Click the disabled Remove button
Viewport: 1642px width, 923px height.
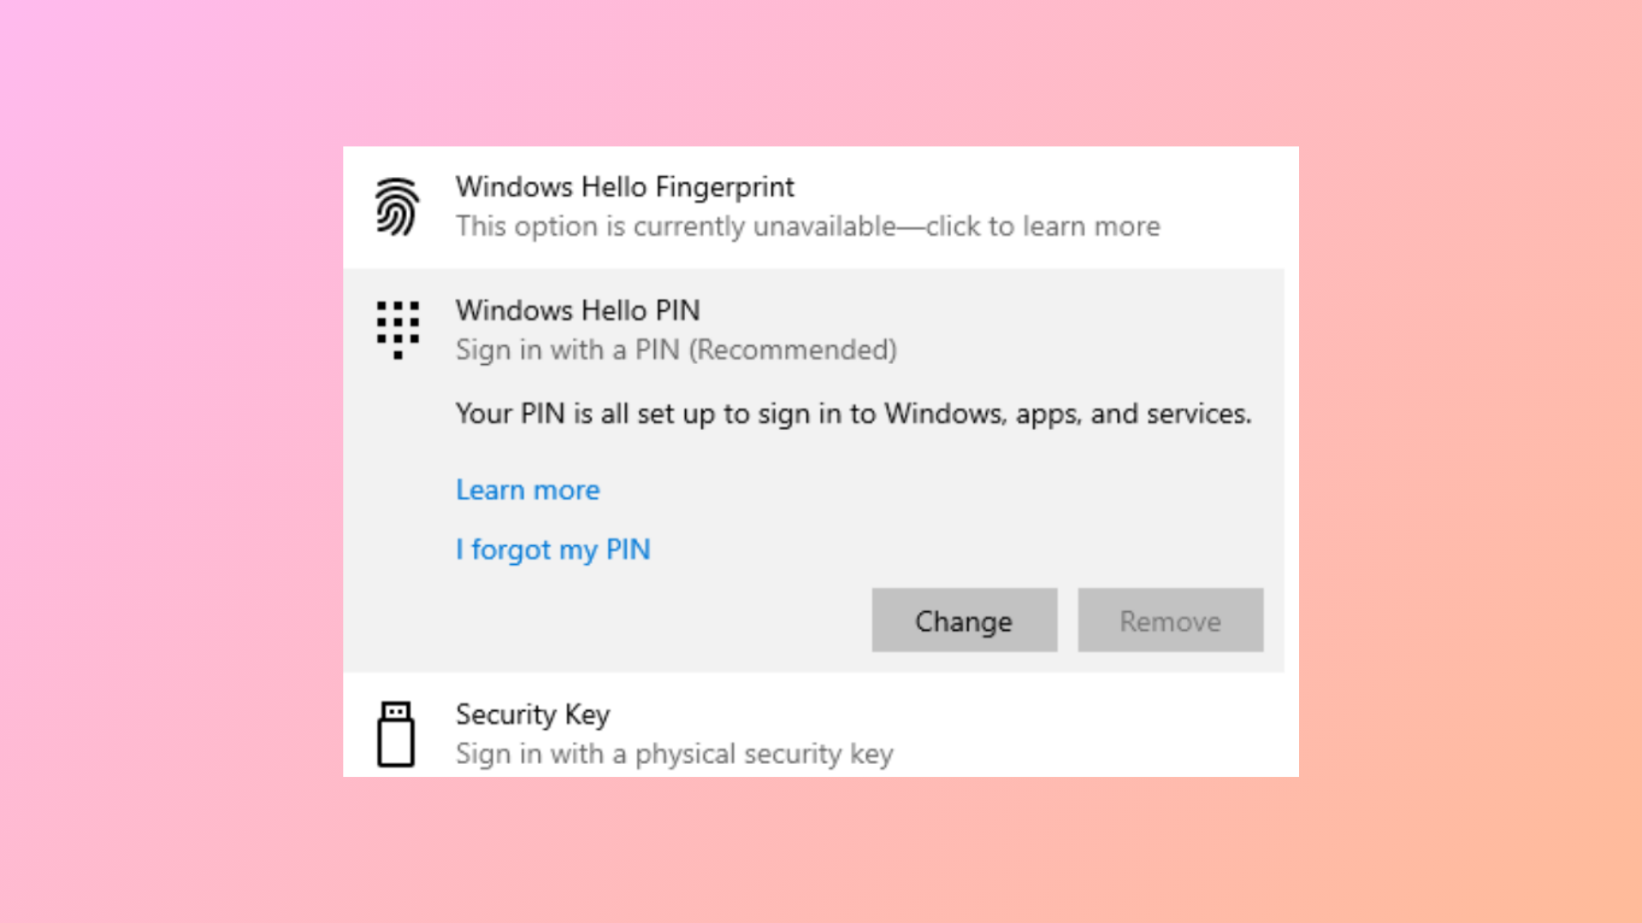tap(1170, 620)
